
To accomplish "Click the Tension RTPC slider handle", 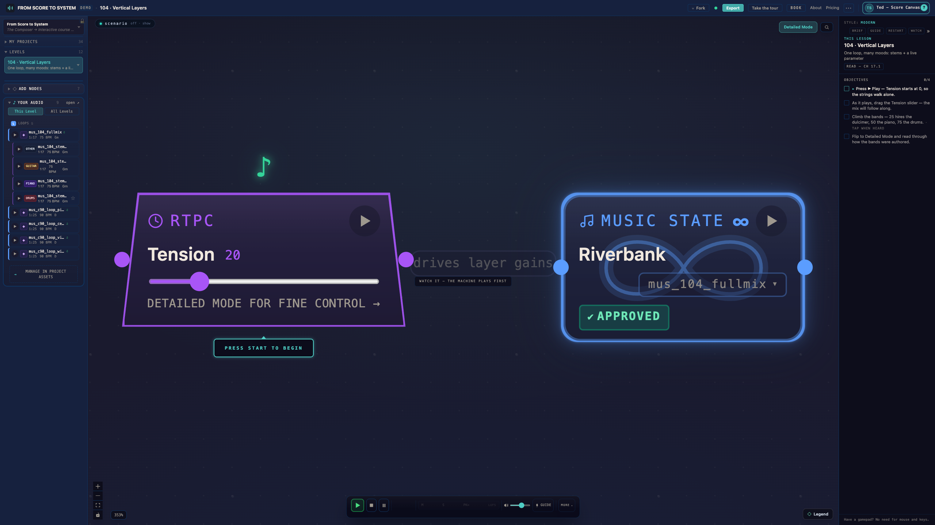I will [x=199, y=281].
